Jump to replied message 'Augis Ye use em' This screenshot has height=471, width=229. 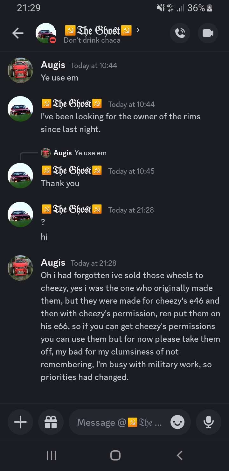80,153
